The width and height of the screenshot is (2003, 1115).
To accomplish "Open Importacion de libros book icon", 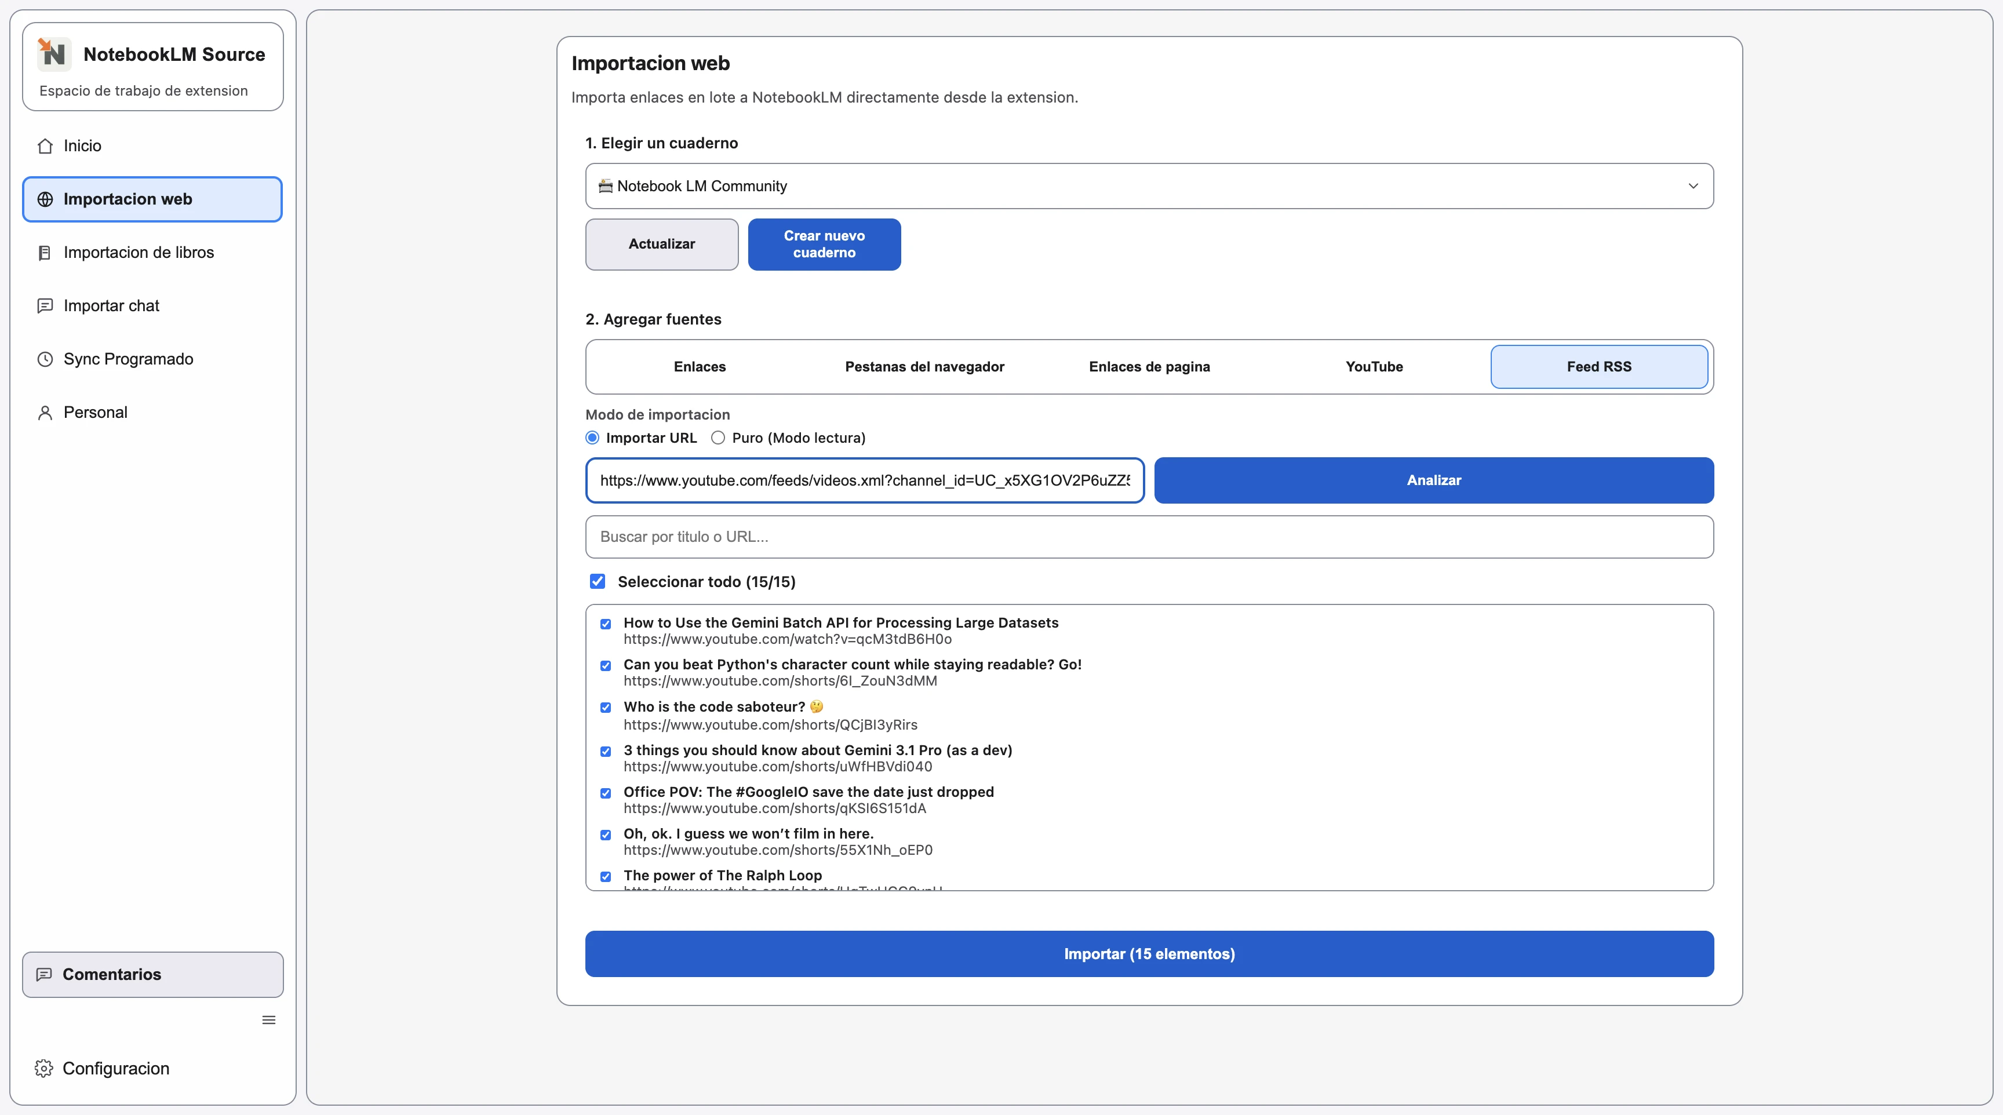I will pyautogui.click(x=45, y=252).
